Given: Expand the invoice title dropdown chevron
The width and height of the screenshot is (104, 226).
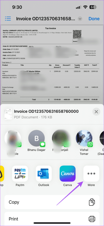Looking at the screenshot, I should [x=80, y=19].
